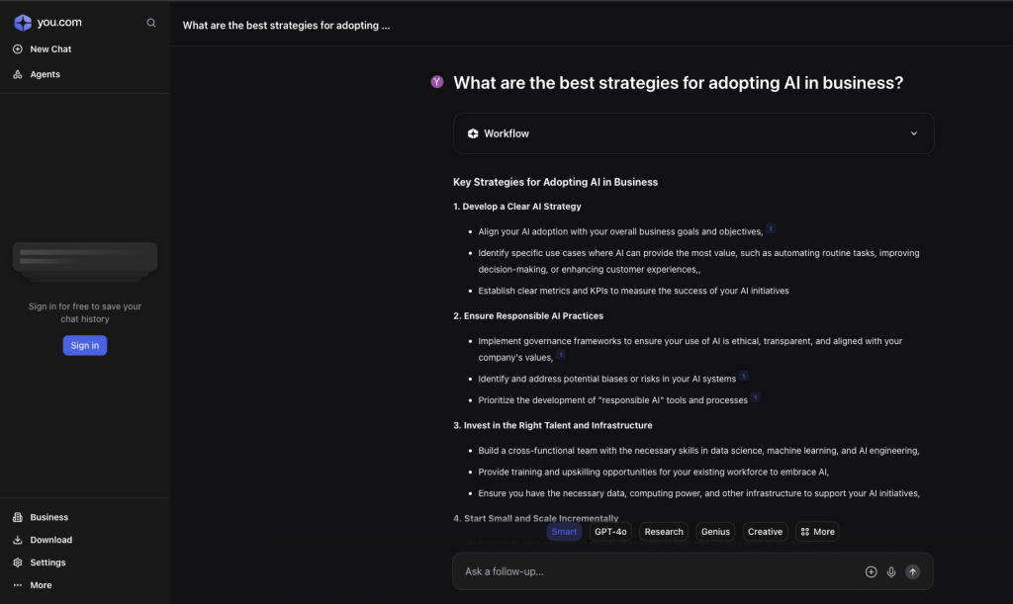Expand the Workflow panel chevron
Viewport: 1013px width, 604px height.
point(914,133)
